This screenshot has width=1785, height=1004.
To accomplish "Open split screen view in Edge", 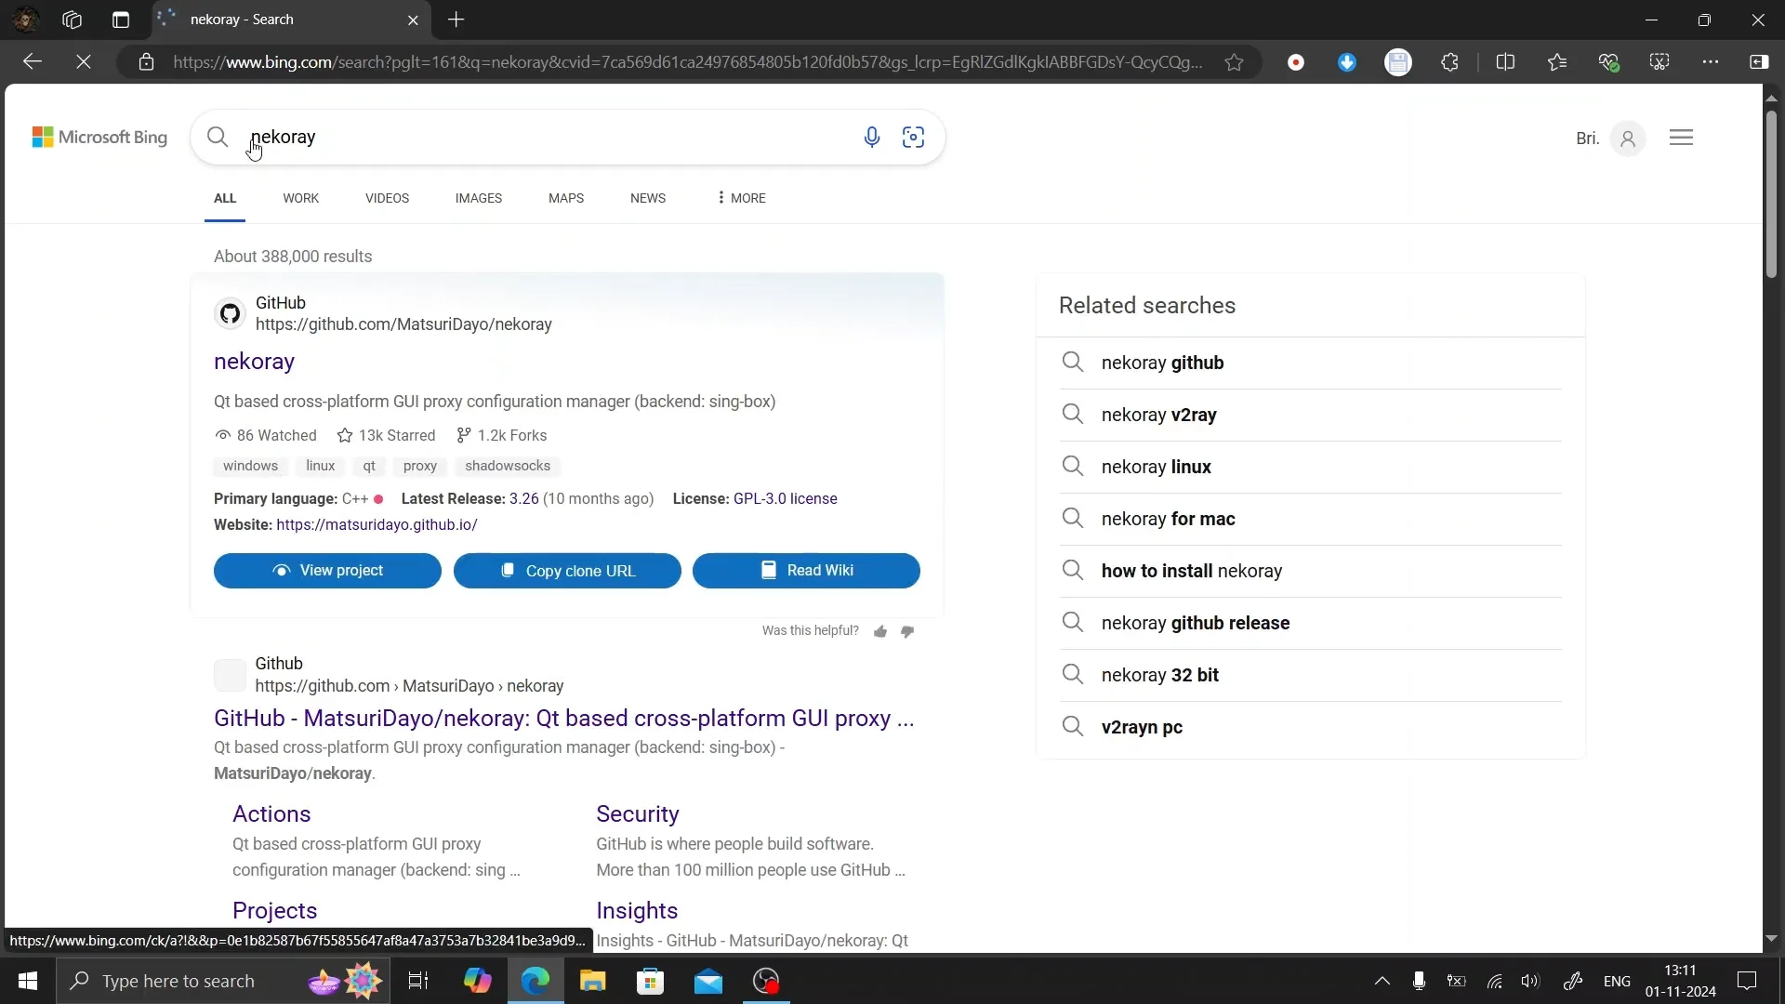I will (1506, 61).
